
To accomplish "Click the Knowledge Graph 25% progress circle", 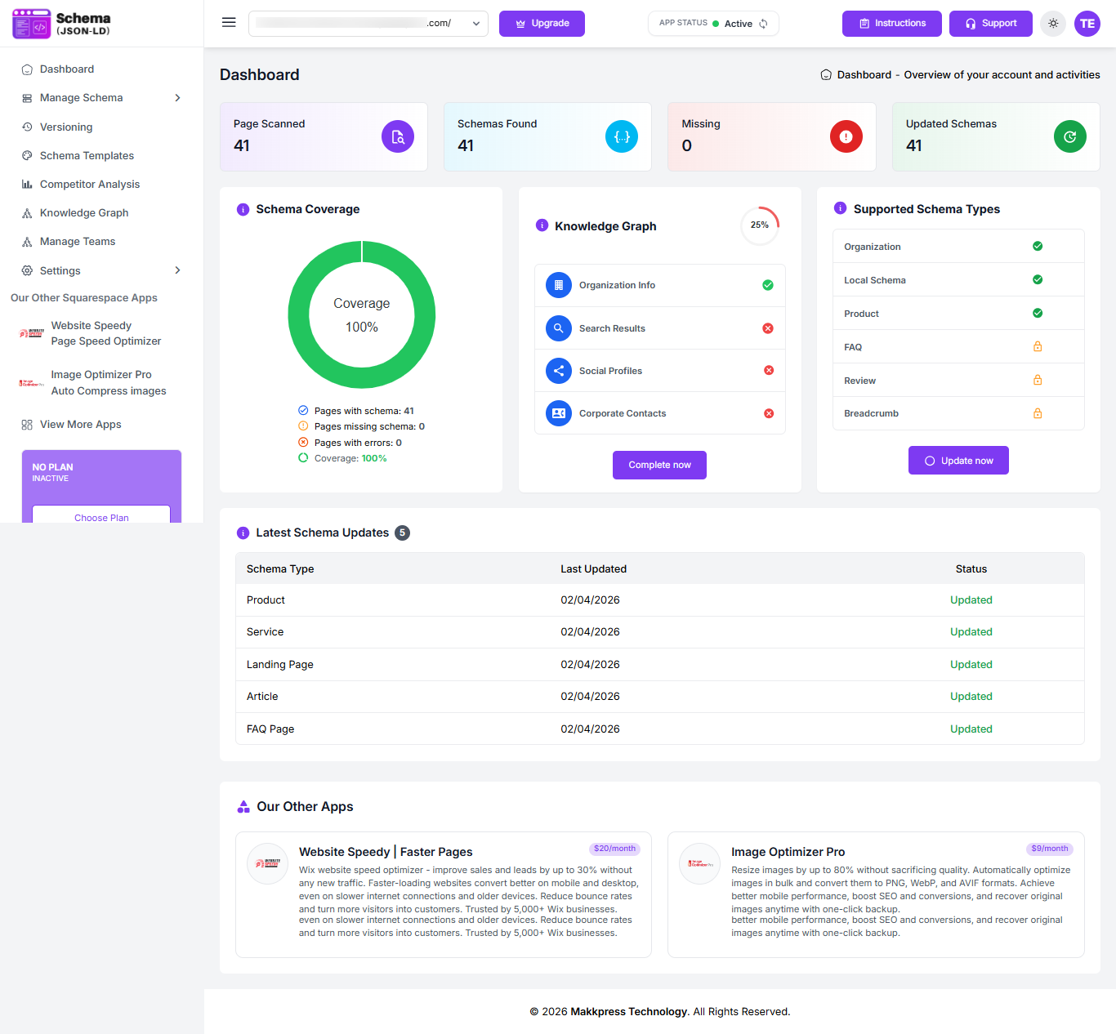I will 760,225.
